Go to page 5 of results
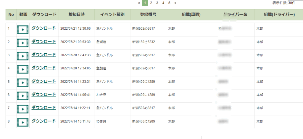This screenshot has height=139, width=303. [169, 3]
